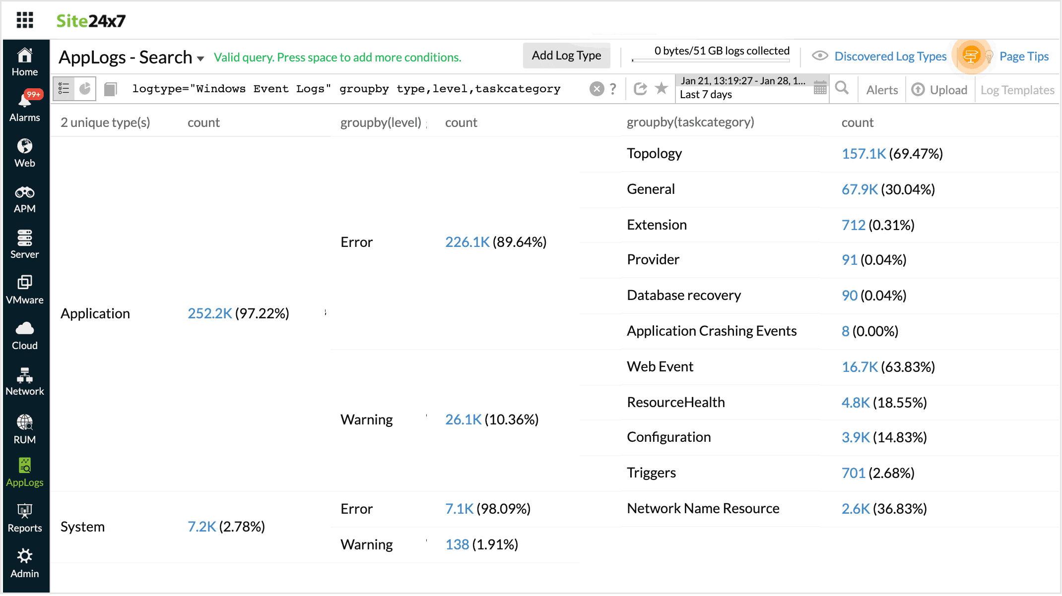Star the current query as favorite
This screenshot has height=596, width=1062.
coord(662,89)
